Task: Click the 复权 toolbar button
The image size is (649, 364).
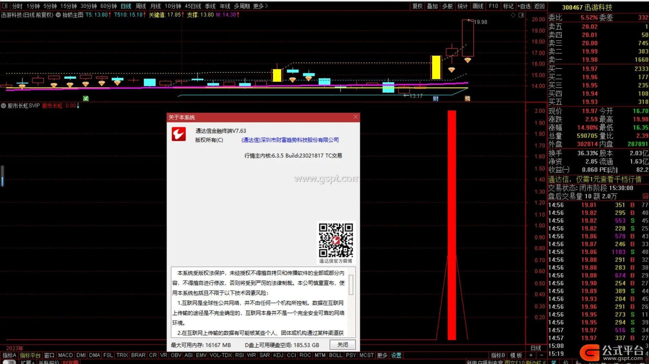Action: point(417,6)
